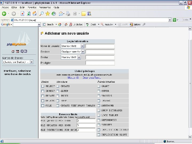
Task: Click the yellow note toolbar icon
Action: [83, 14]
